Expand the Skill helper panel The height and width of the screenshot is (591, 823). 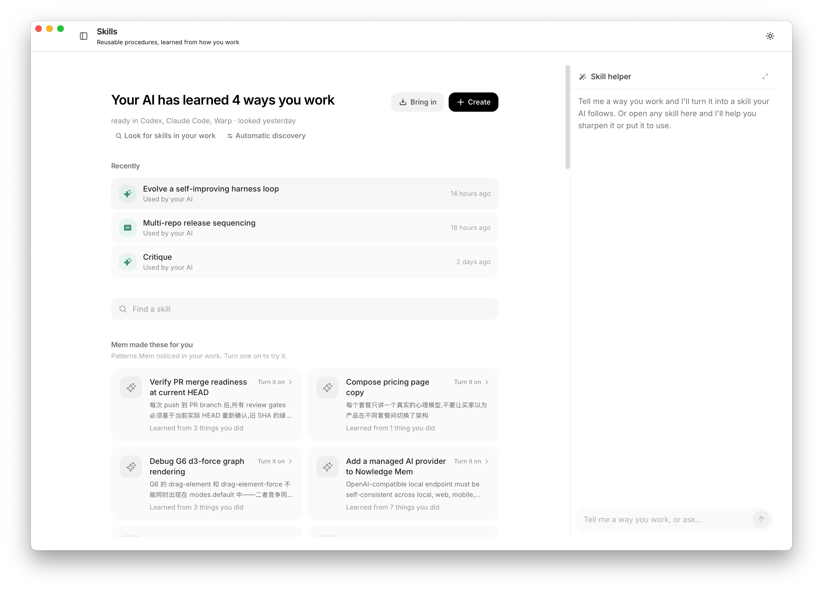(x=765, y=76)
